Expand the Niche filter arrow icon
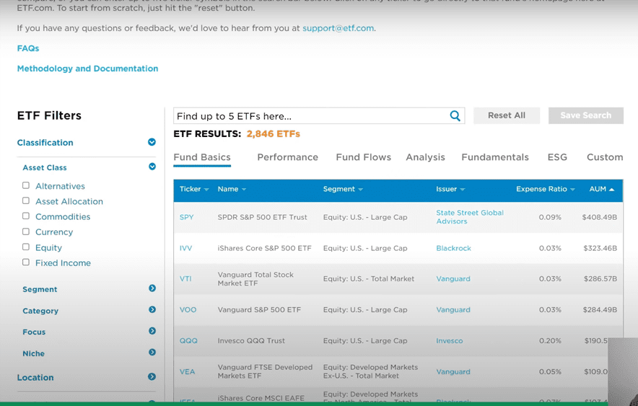638x406 pixels. coord(152,353)
